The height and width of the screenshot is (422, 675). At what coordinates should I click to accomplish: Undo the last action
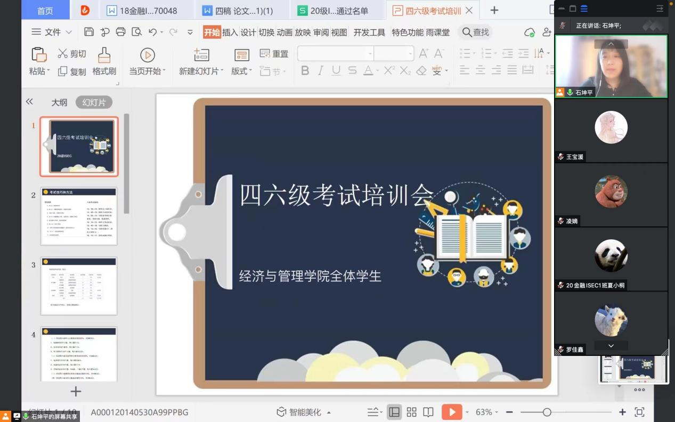[x=152, y=32]
